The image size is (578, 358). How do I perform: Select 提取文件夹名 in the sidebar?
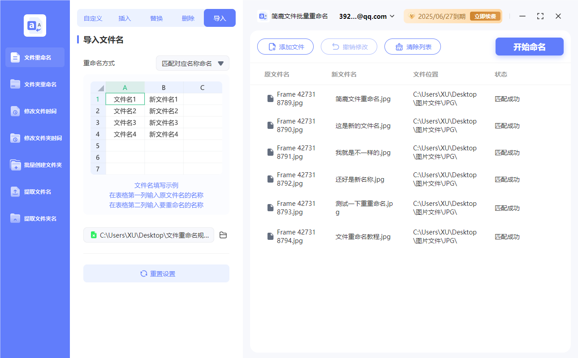pos(35,218)
